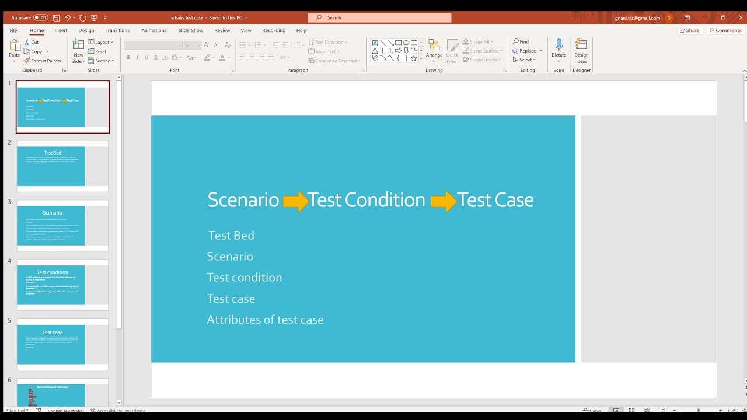This screenshot has height=420, width=747.
Task: Open the Select dropdown in Editing
Action: [x=524, y=60]
